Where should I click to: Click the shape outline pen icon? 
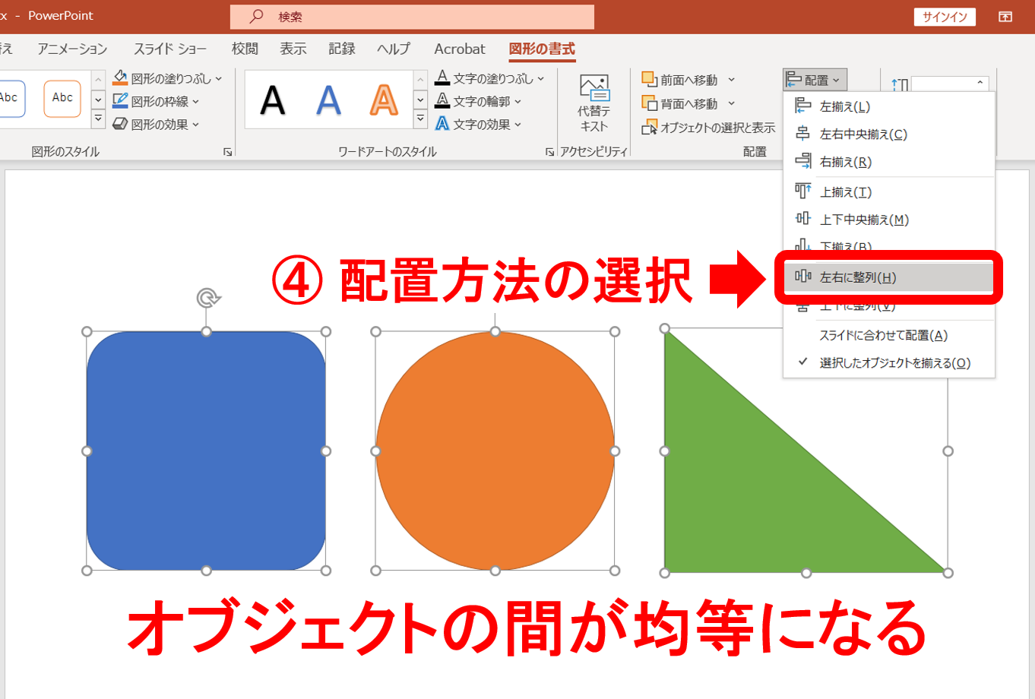(120, 100)
